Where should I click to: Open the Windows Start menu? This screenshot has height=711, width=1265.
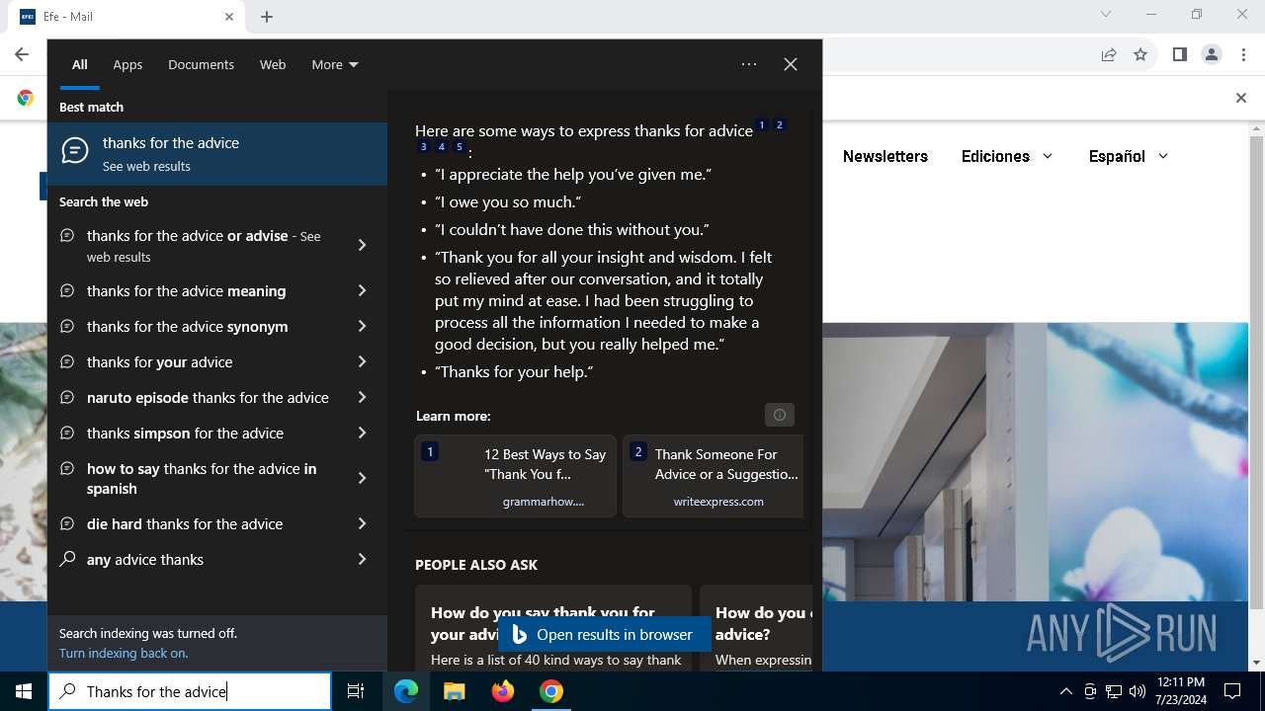click(x=24, y=691)
